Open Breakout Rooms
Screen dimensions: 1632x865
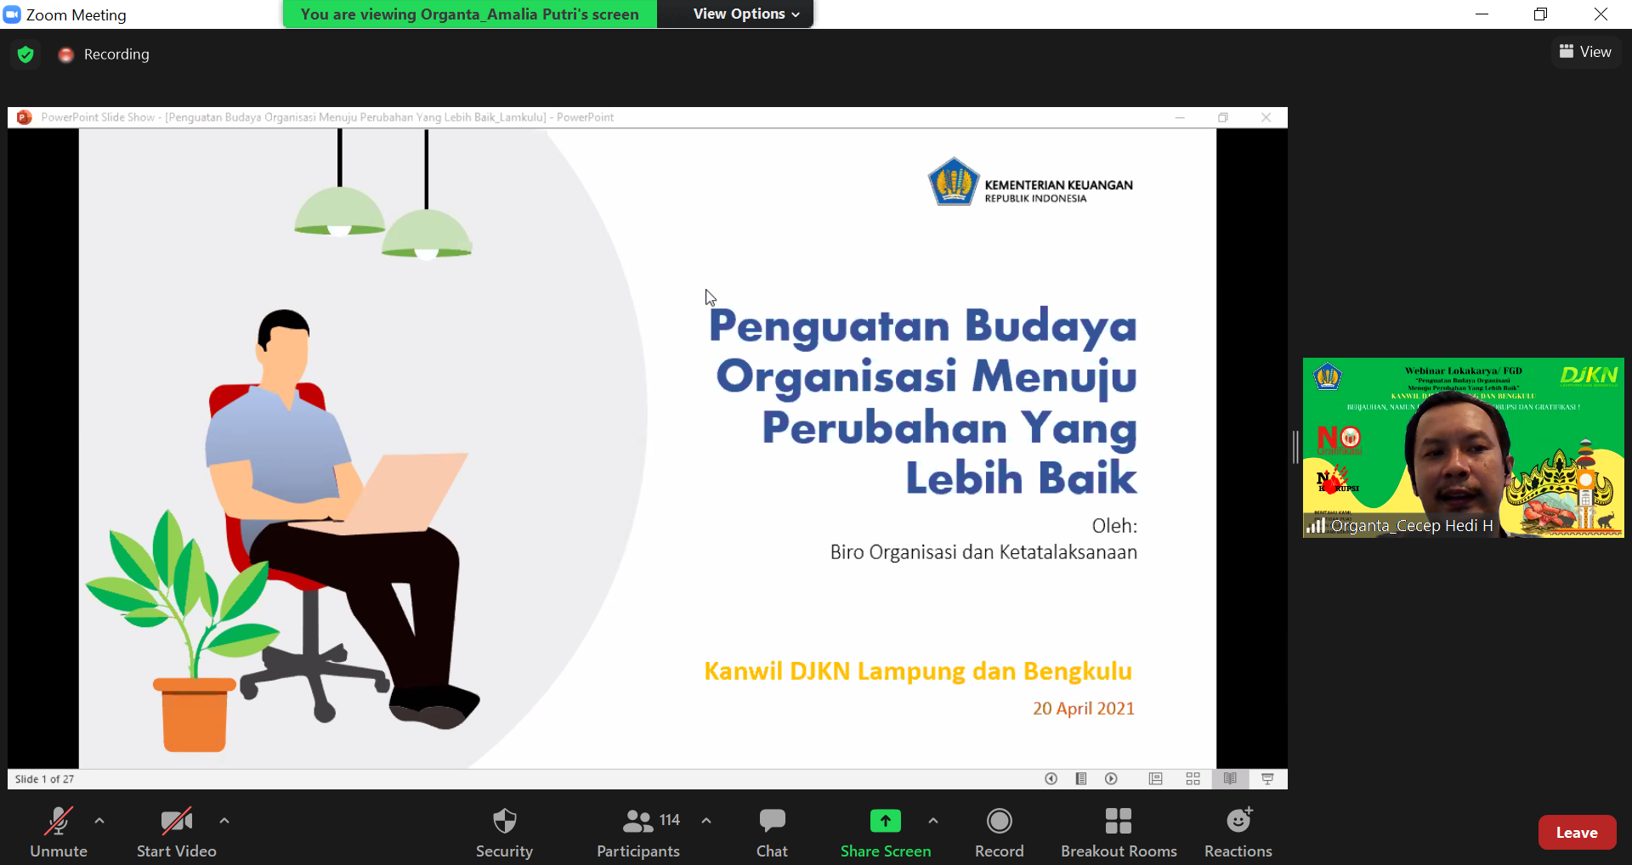pos(1119,832)
